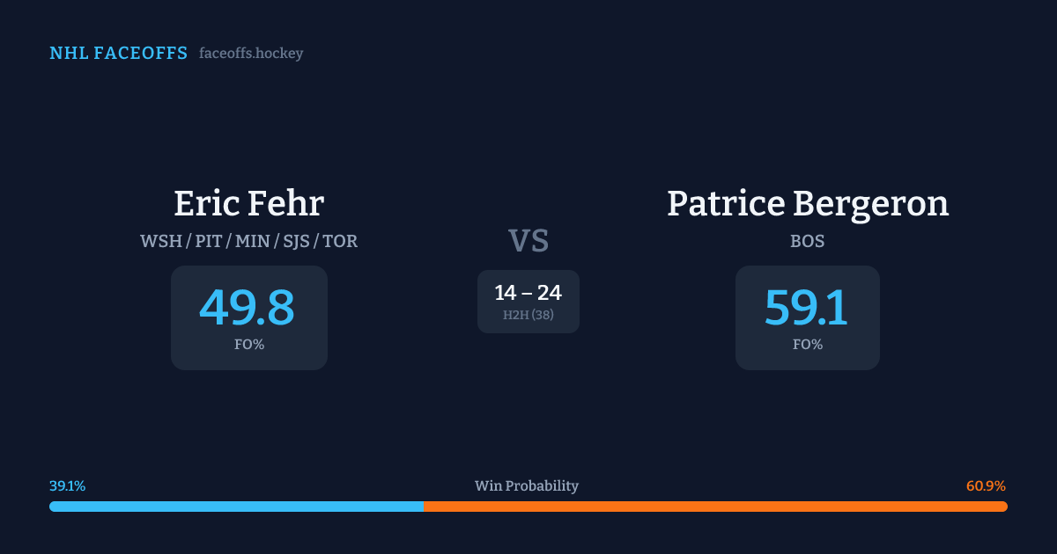Screen dimensions: 1057x554
Task: Click the H2H (38) label
Action: [528, 315]
